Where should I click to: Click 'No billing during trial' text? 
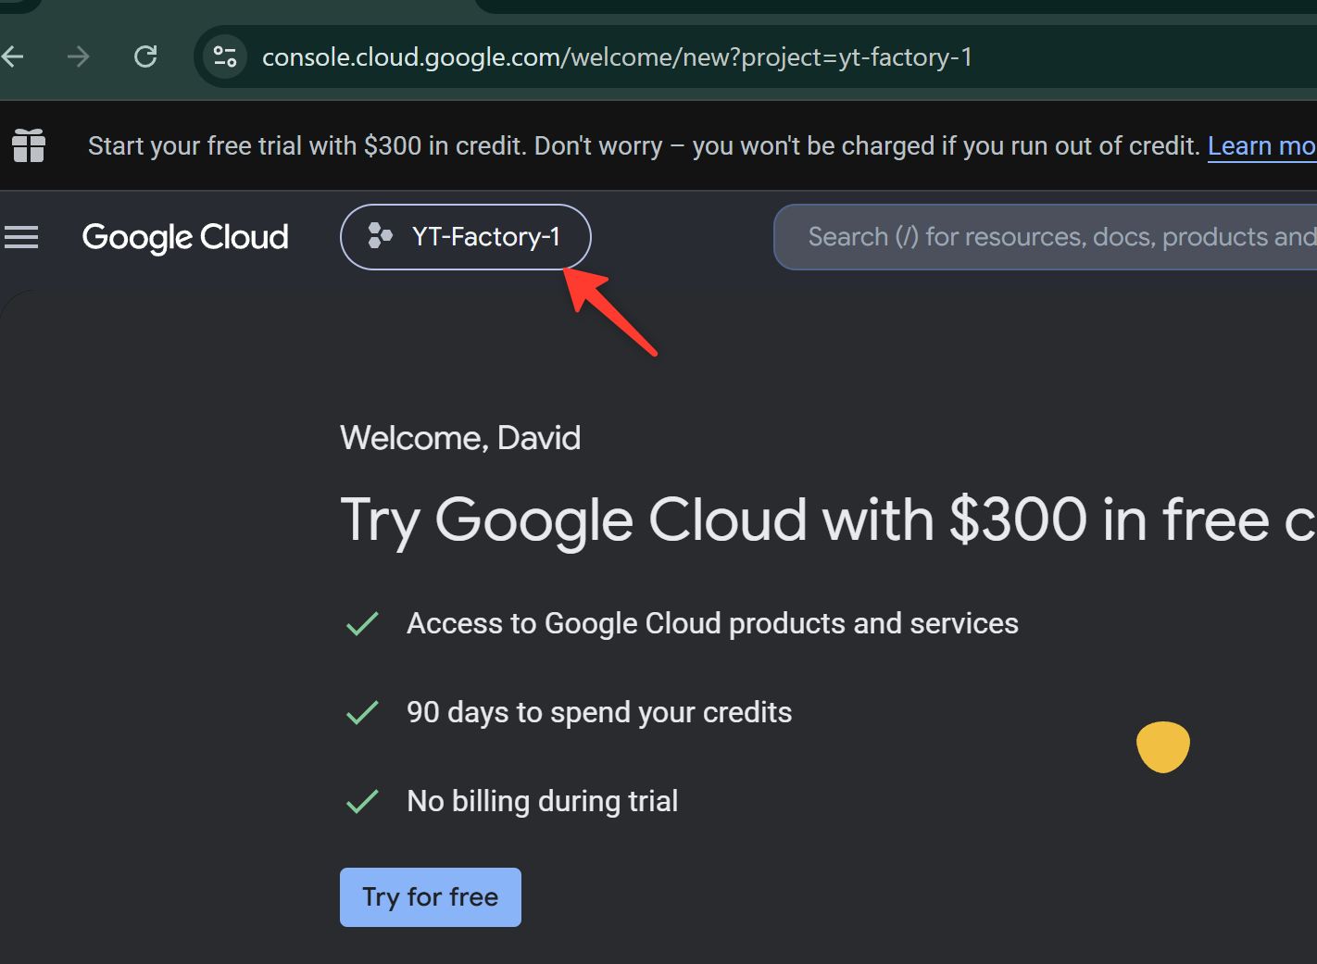[x=542, y=801]
